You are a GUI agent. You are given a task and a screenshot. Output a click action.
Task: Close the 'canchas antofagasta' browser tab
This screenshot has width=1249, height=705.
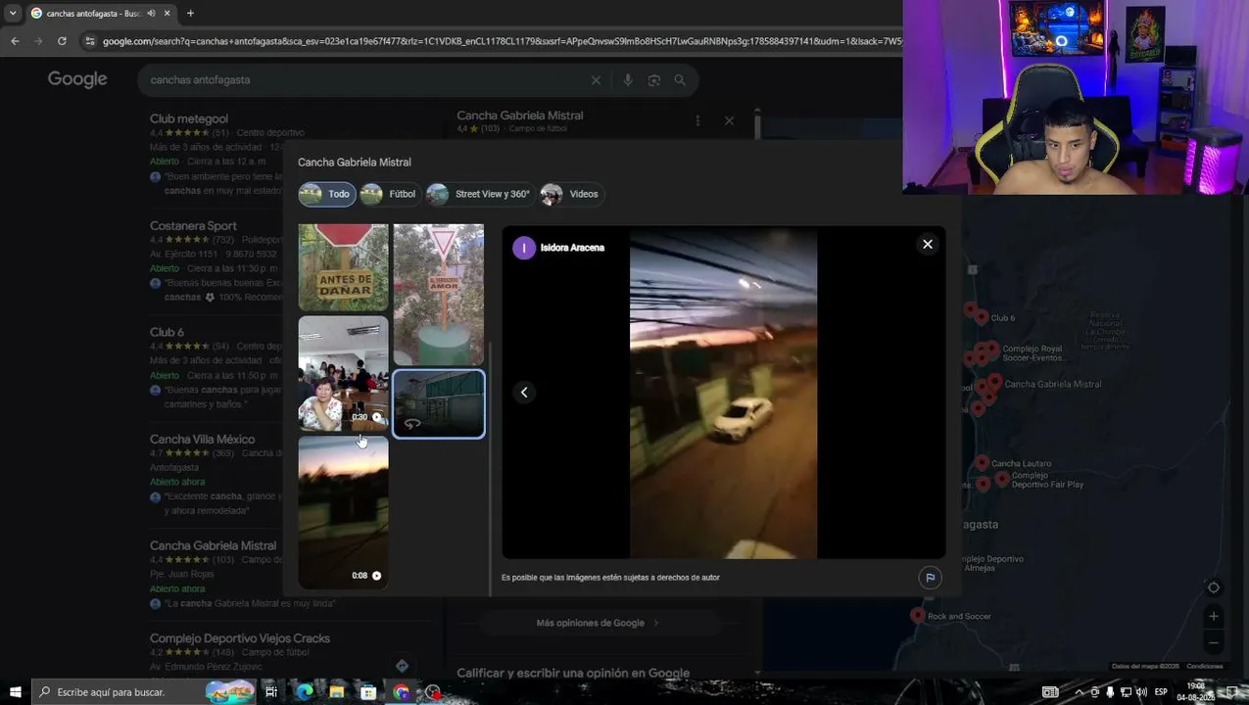(167, 14)
